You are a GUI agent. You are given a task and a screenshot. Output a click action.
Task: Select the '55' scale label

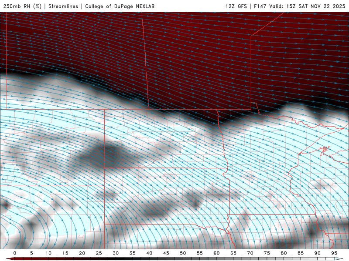point(200,253)
